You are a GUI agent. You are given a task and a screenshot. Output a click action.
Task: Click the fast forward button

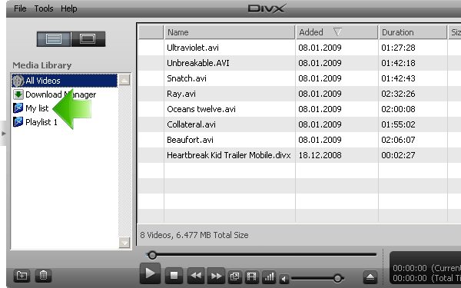[x=216, y=276]
